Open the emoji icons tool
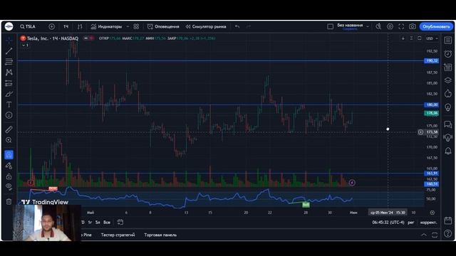 click(9, 115)
